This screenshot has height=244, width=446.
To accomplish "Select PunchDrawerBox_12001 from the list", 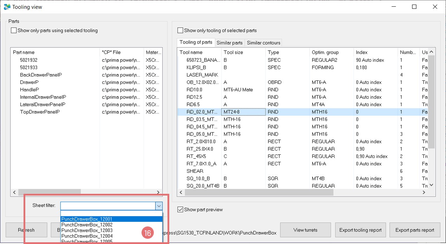I will point(87,219).
